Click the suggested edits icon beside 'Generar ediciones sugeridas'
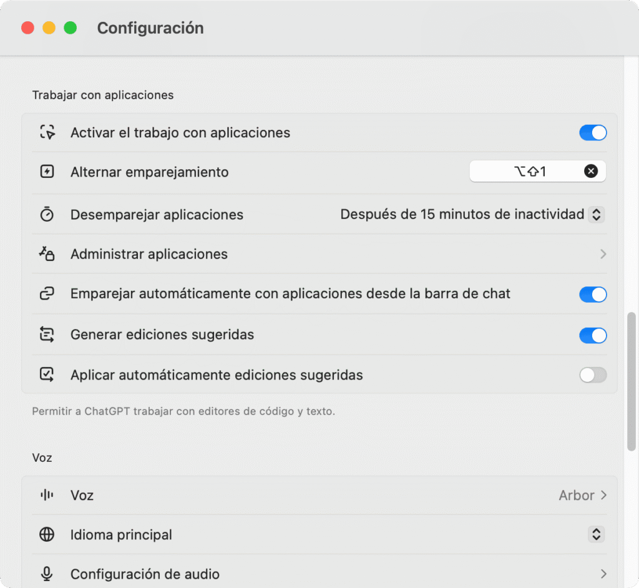639x588 pixels. tap(47, 335)
